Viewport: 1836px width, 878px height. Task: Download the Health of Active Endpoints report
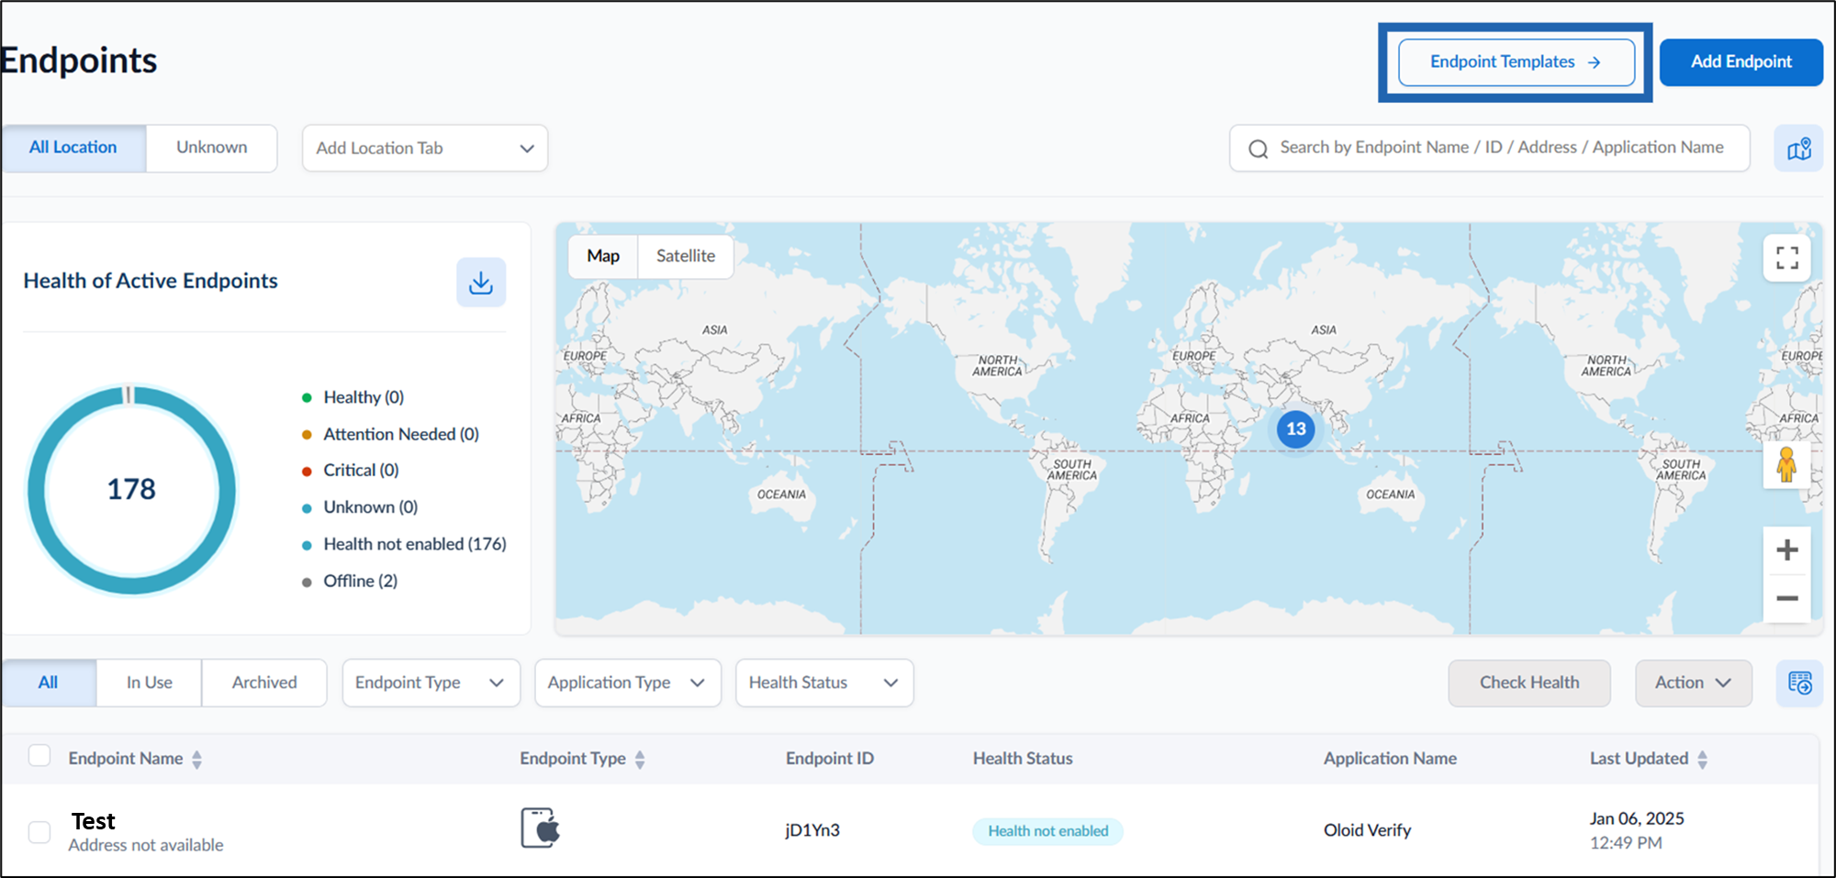pos(481,283)
